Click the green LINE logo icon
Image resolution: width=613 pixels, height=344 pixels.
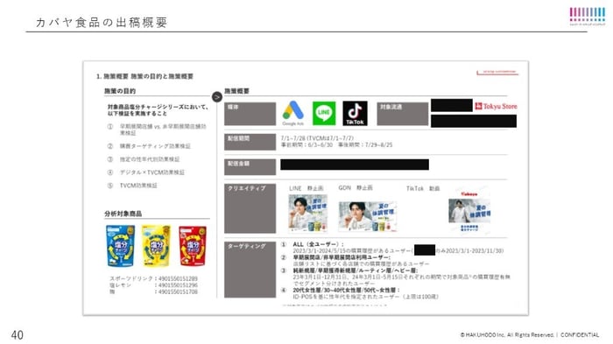[x=324, y=114]
